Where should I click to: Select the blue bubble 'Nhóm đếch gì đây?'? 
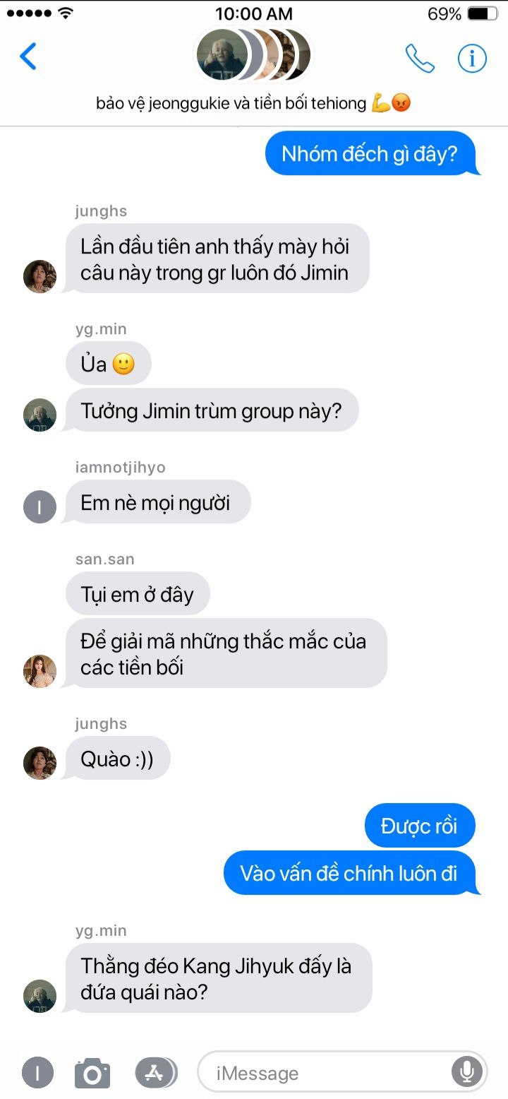click(370, 153)
